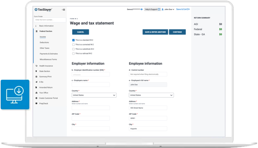Open the employer Country dropdown
258x148 pixels.
click(94, 95)
